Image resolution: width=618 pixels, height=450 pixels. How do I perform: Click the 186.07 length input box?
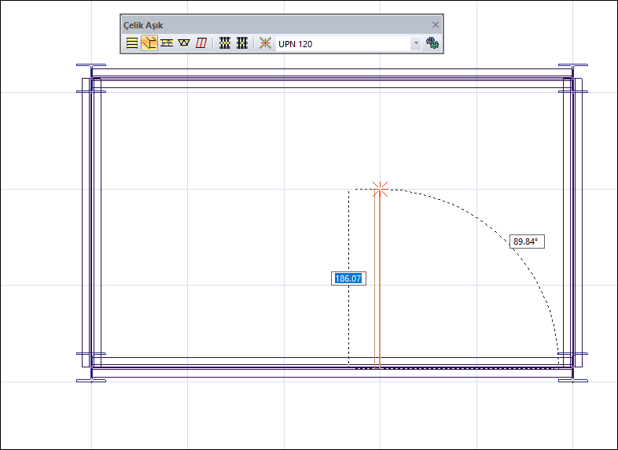348,278
